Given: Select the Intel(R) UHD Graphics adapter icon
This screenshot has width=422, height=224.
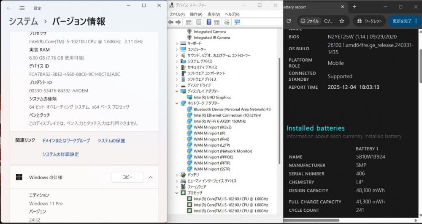Looking at the screenshot, I should [x=189, y=97].
